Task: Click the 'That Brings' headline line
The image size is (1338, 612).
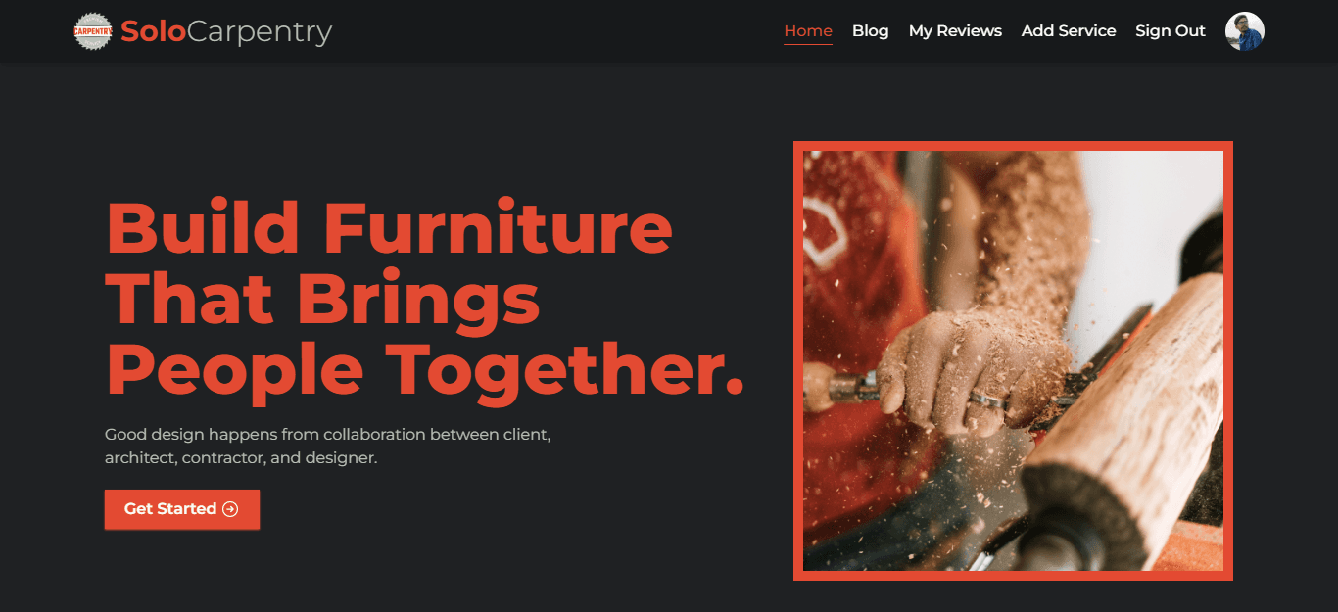Action: pos(323,299)
